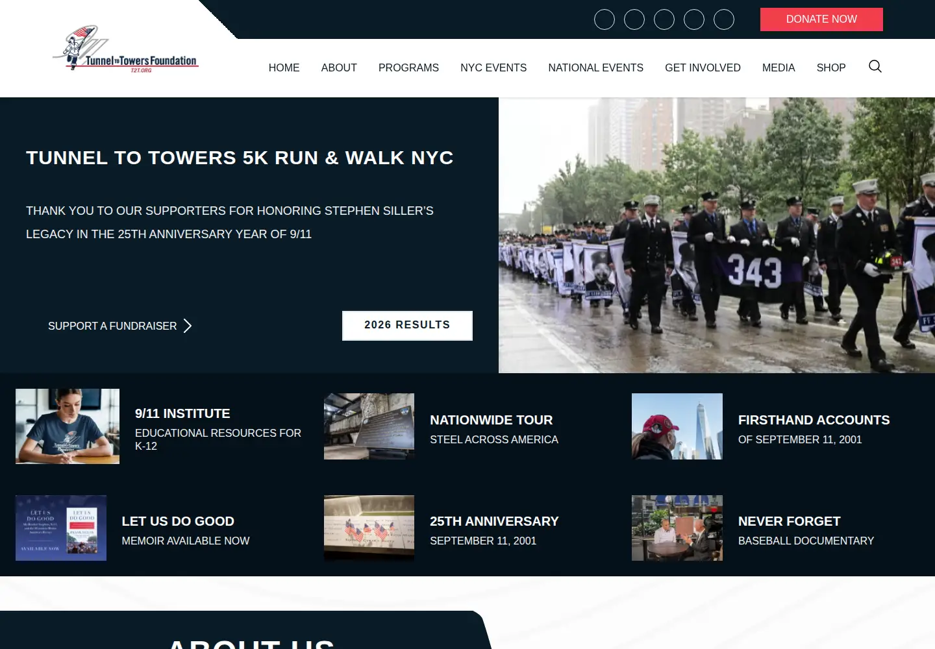Open the About menu
The image size is (935, 649).
tap(339, 67)
